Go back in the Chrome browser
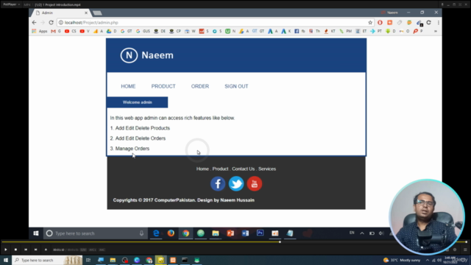 click(35, 23)
